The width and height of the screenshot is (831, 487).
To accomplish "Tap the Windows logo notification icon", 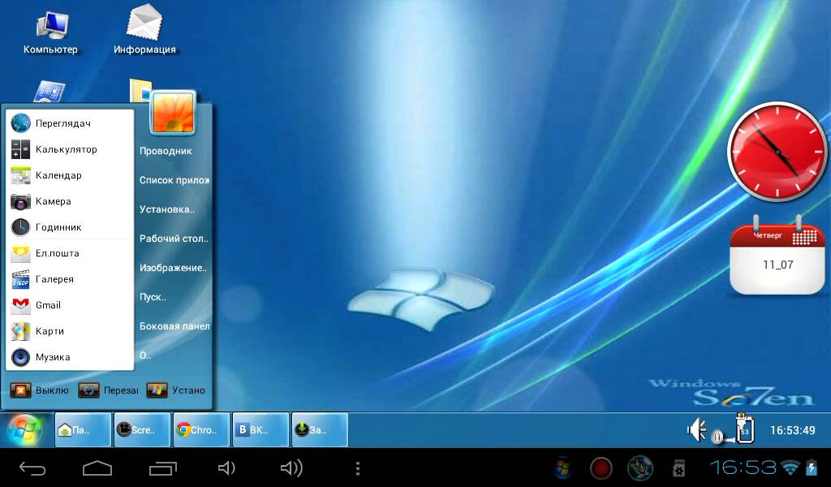I will [x=563, y=468].
